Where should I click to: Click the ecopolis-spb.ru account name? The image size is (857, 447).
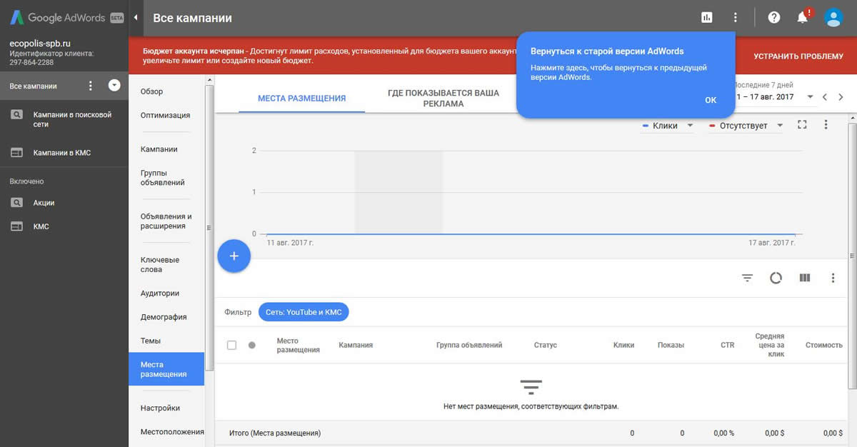click(40, 44)
